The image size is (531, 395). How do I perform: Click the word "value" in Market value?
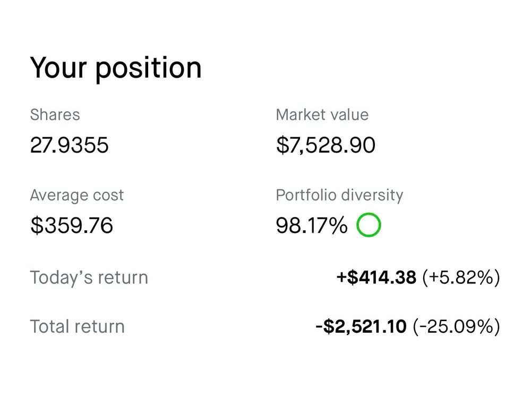348,115
